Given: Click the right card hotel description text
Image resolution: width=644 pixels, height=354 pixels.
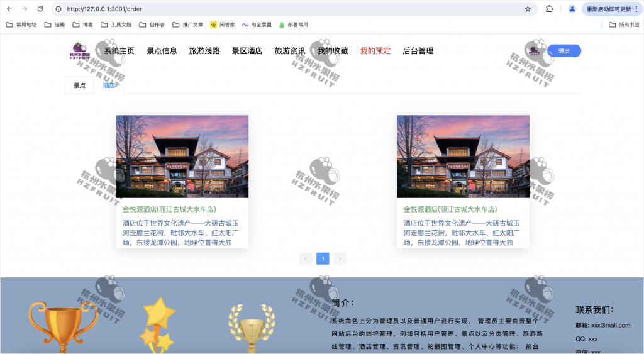Looking at the screenshot, I should [462, 233].
